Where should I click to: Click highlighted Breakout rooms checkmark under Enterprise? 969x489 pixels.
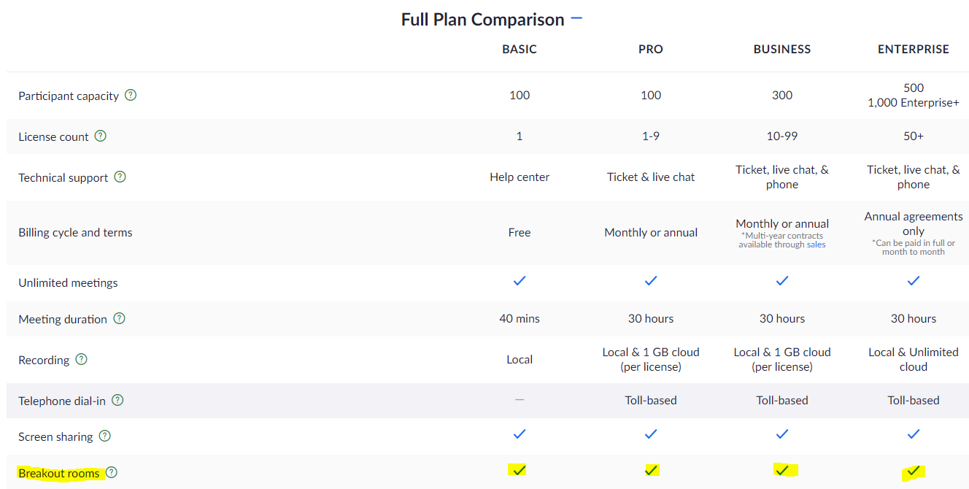pos(913,471)
